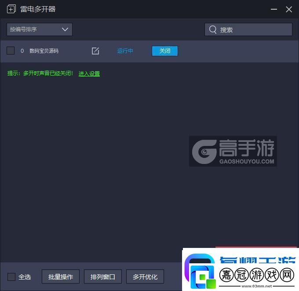Tick the checkbox for instance 0
Image resolution: width=299 pixels, height=291 pixels.
click(11, 51)
